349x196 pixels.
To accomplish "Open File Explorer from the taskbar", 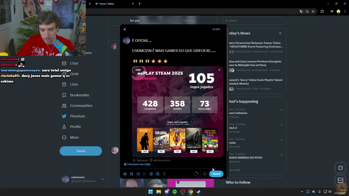I will click(159, 192).
